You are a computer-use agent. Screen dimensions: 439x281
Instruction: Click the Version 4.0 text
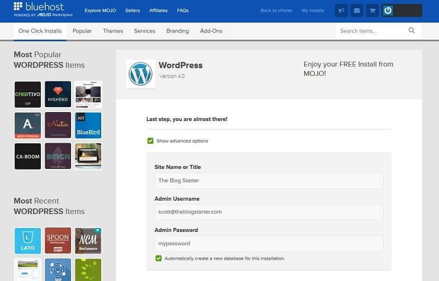click(172, 76)
